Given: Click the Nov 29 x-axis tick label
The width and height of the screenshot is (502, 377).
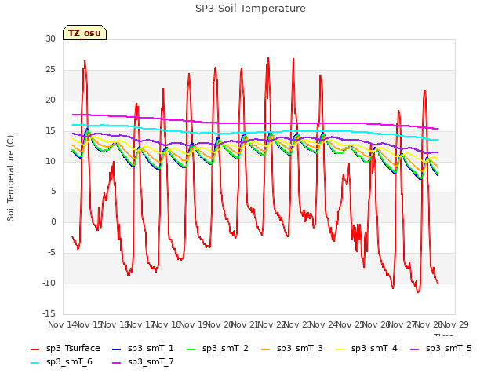Looking at the screenshot, I should pos(454,324).
